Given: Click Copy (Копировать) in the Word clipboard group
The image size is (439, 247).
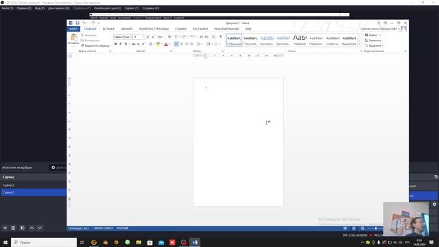Looking at the screenshot, I should [x=90, y=40].
